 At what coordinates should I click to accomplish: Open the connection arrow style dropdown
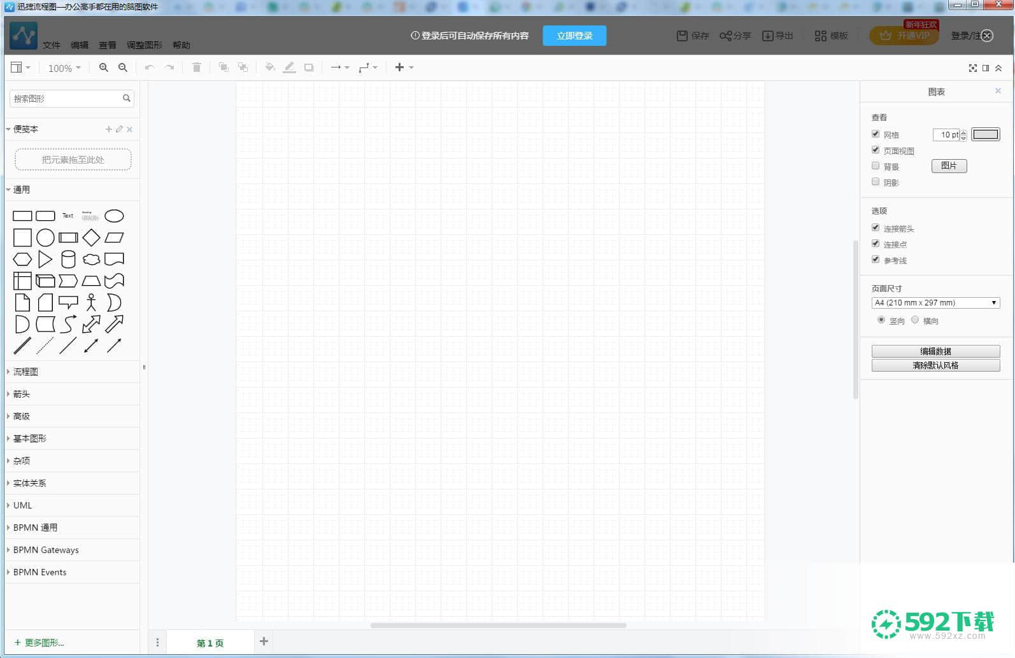(340, 67)
